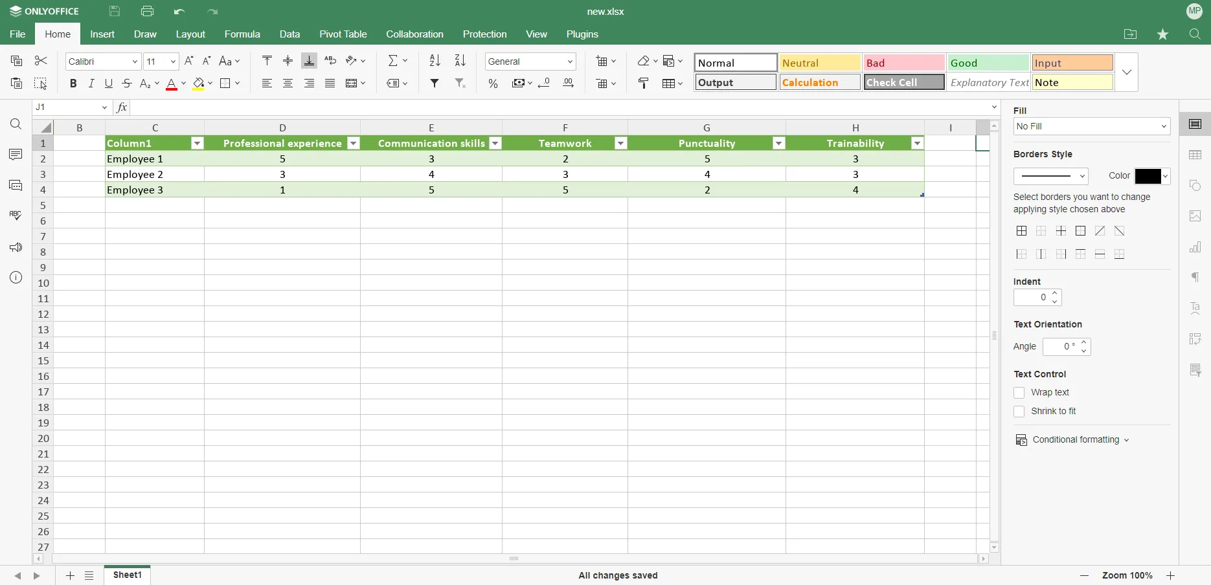1211x585 pixels.
Task: Open Table settings in right sidebar
Action: pyautogui.click(x=1196, y=155)
